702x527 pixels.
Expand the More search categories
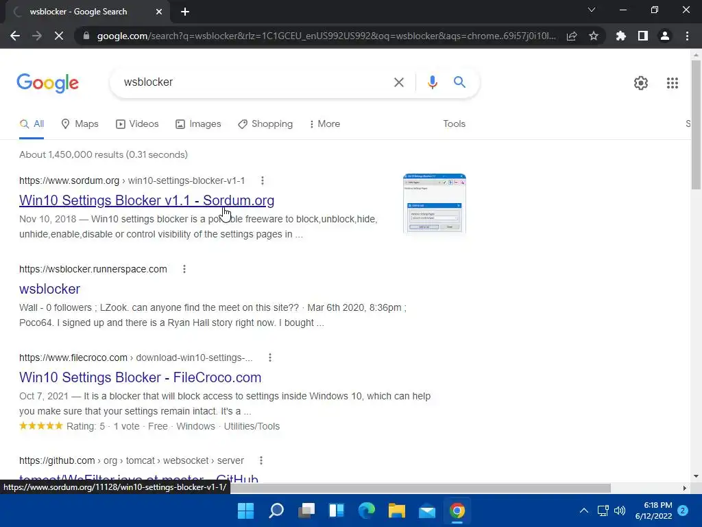pos(324,124)
